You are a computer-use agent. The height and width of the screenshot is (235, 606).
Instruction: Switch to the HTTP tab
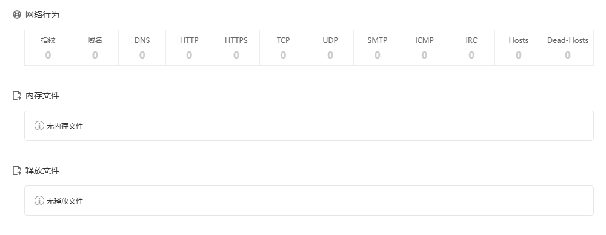(x=189, y=48)
